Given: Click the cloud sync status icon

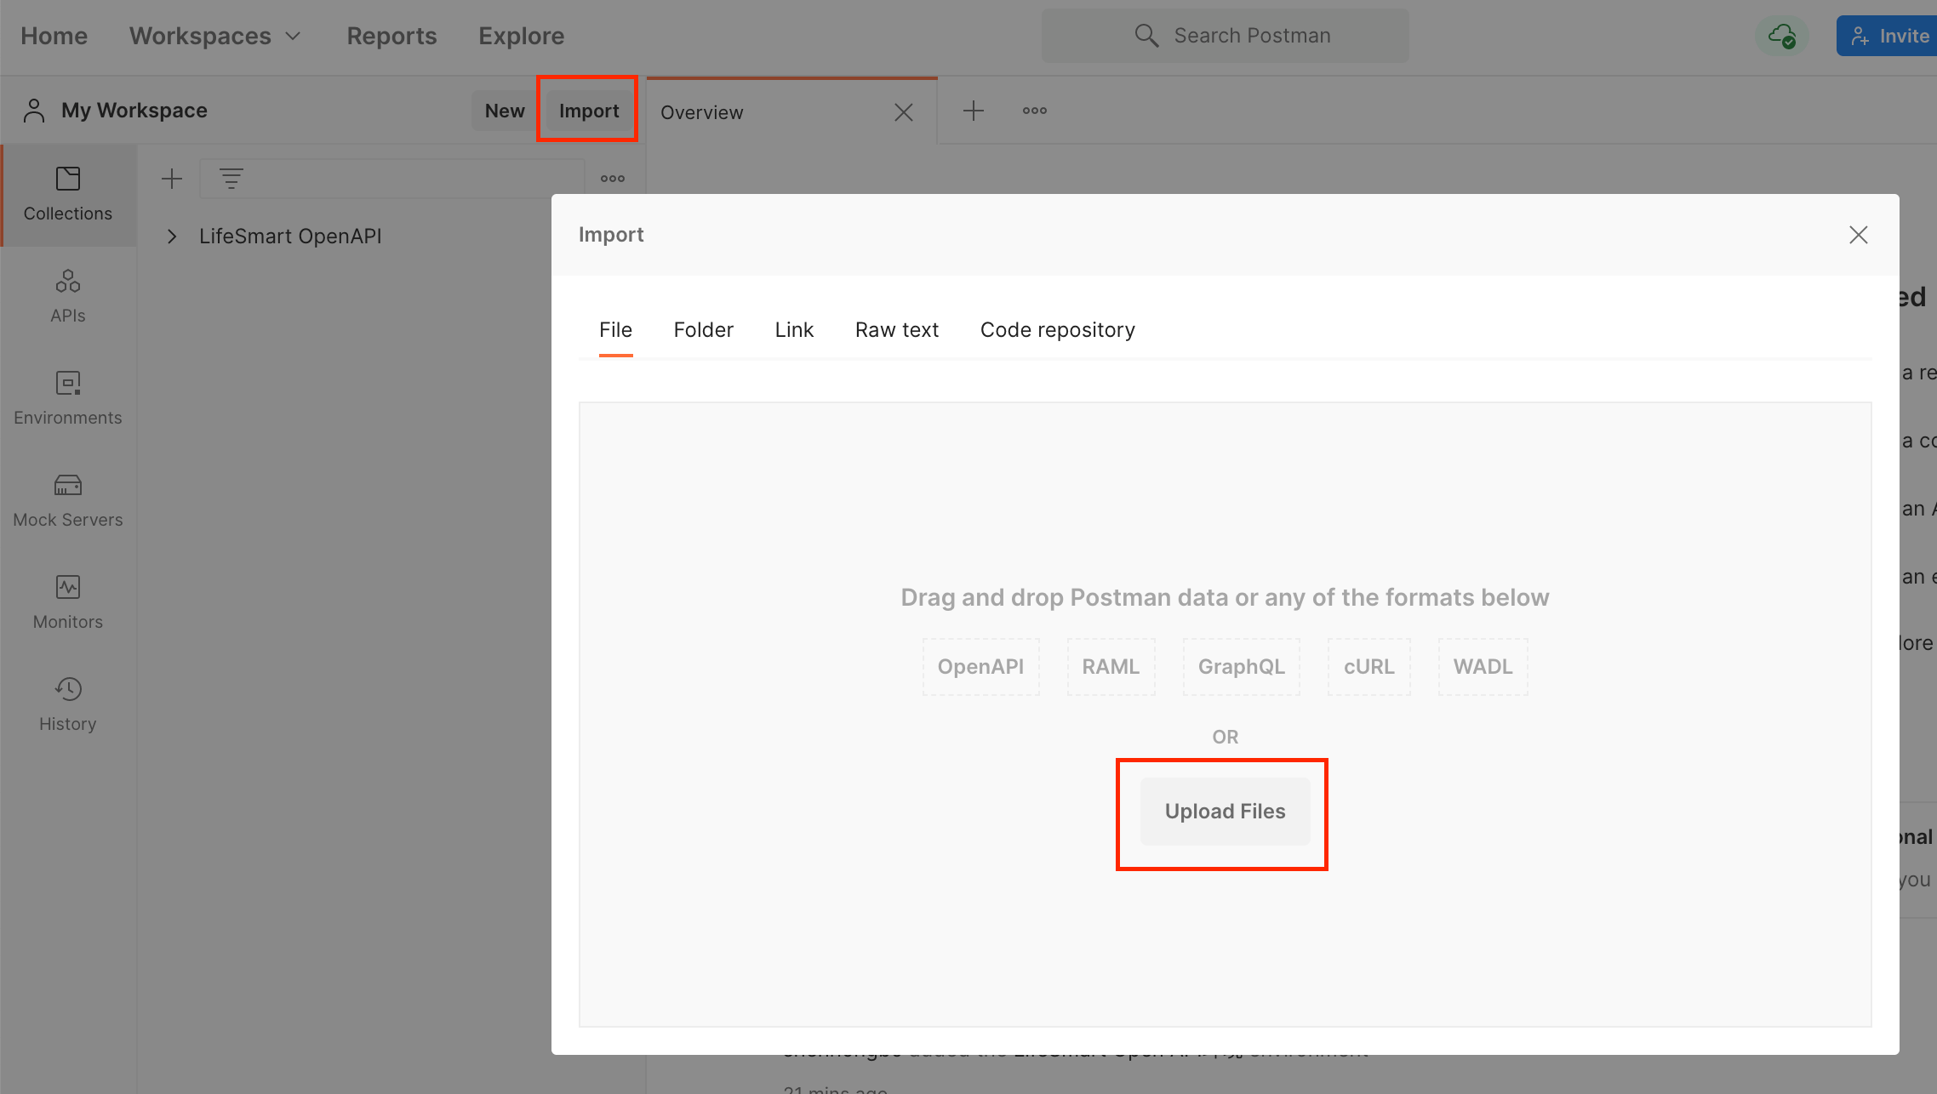Looking at the screenshot, I should pyautogui.click(x=1782, y=36).
